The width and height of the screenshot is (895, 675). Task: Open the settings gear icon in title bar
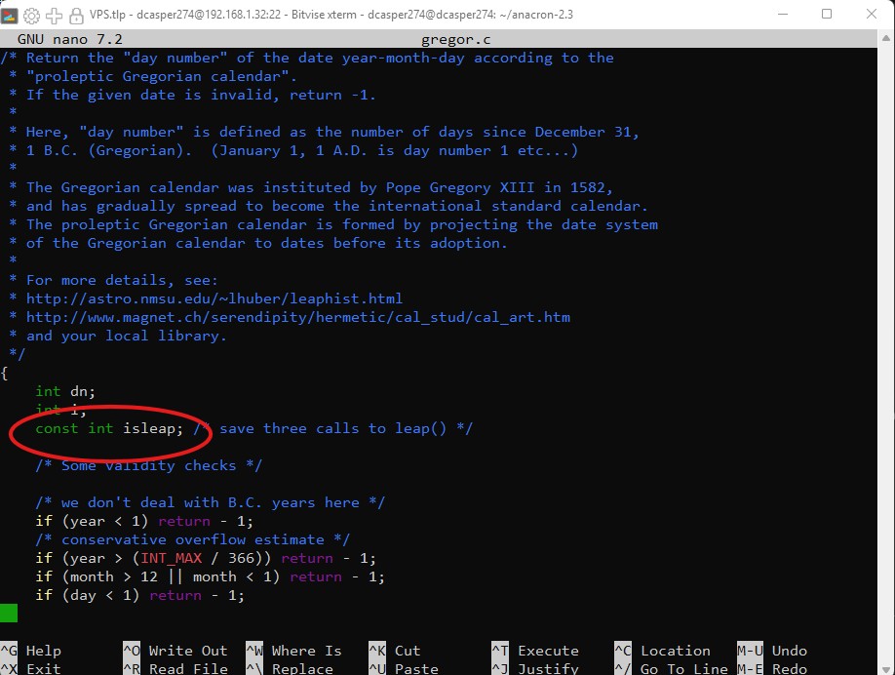click(32, 16)
